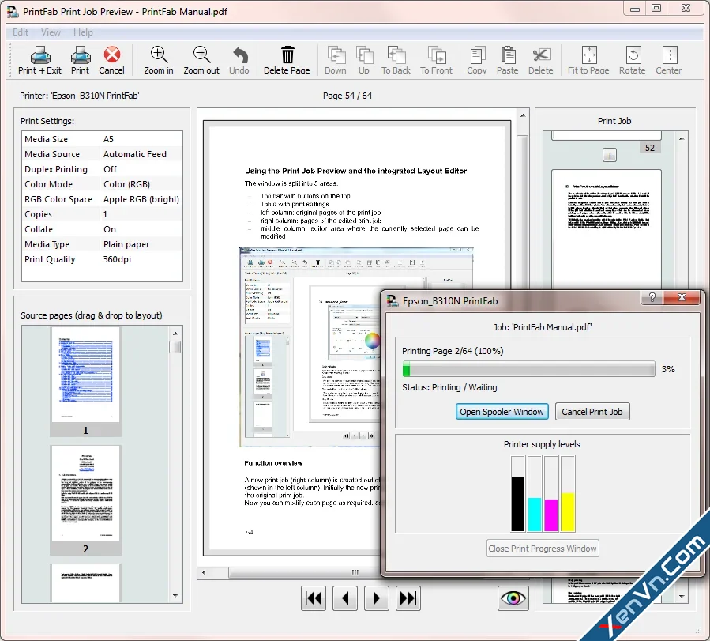Move object Down in layer order
The image size is (710, 641).
336,60
